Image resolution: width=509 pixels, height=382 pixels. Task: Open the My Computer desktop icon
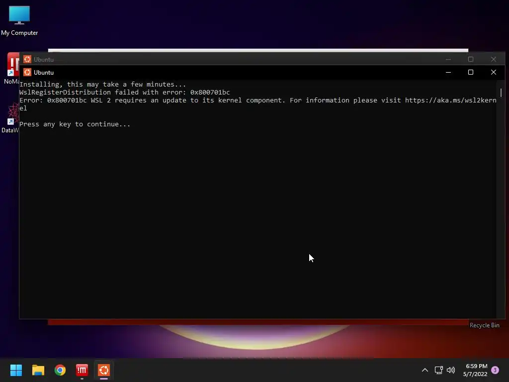coord(19,20)
